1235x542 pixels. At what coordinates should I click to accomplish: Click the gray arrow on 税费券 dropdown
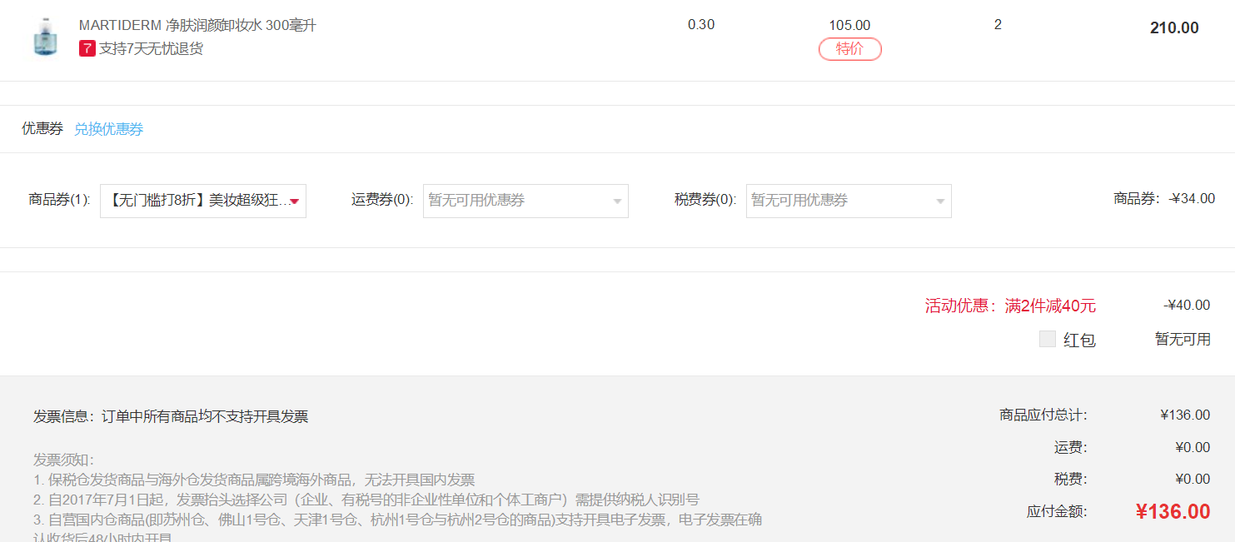click(x=940, y=201)
